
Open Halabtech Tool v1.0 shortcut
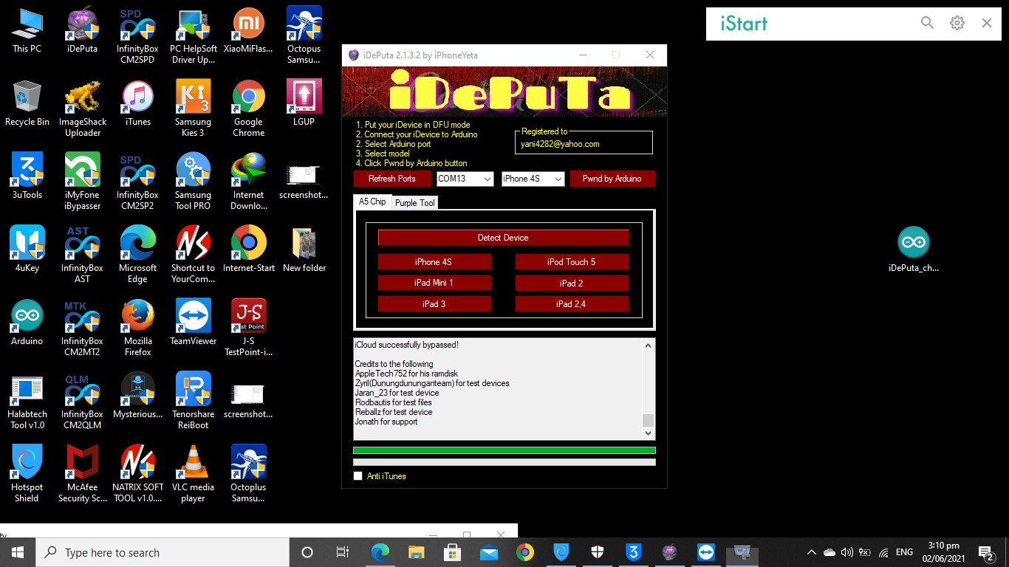coord(27,402)
